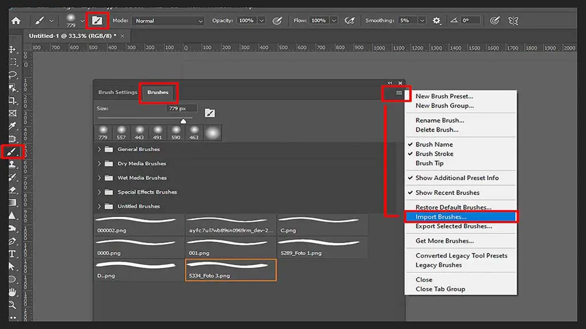This screenshot has width=586, height=329.
Task: Select the Ellipse shape tool
Action: [x=13, y=279]
